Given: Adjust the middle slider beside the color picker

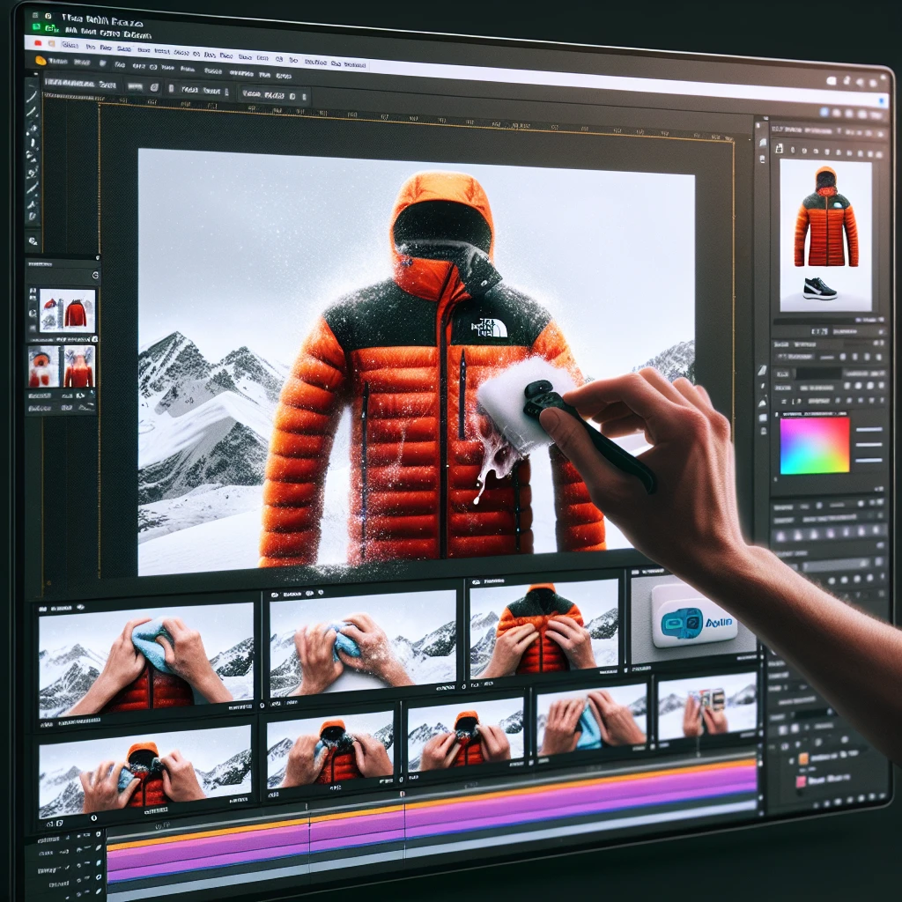Looking at the screenshot, I should [x=869, y=445].
